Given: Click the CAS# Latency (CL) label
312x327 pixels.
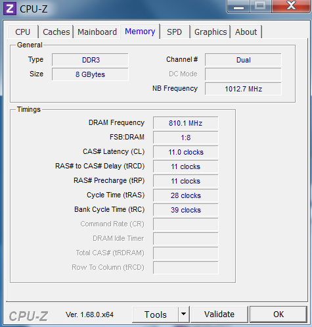Looking at the screenshot, I should point(114,151).
